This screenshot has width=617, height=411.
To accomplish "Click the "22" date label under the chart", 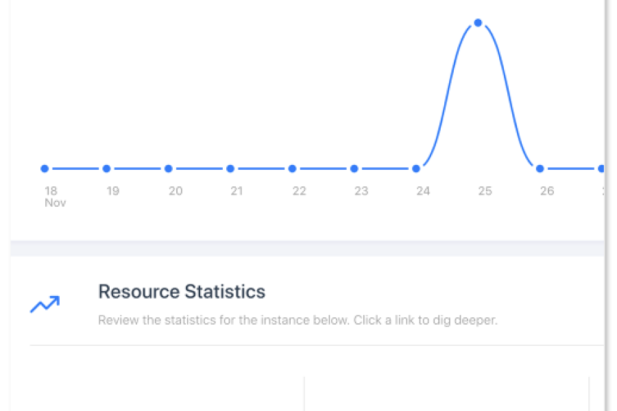I will 299,191.
